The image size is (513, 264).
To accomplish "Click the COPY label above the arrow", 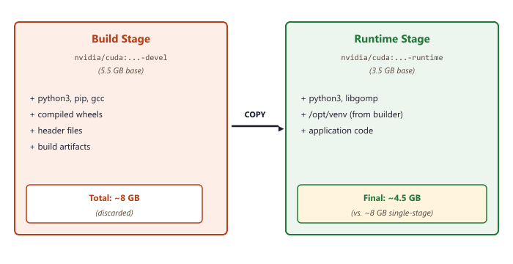I will (255, 114).
